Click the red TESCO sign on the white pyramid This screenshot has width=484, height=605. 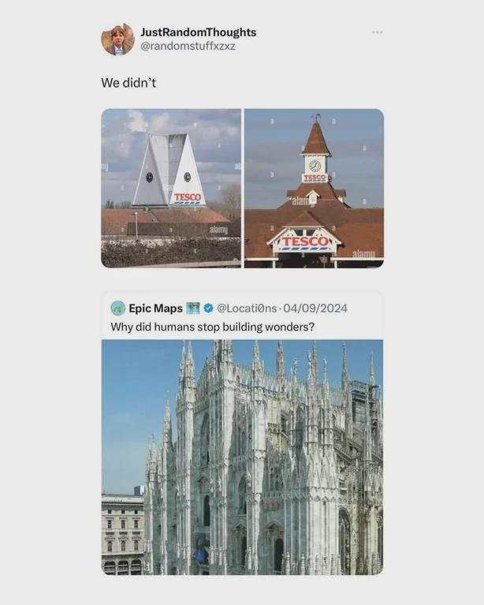pos(188,198)
